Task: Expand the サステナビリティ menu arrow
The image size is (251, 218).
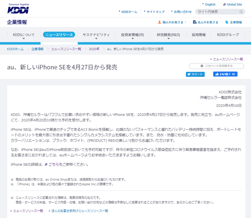Action: click(96, 38)
